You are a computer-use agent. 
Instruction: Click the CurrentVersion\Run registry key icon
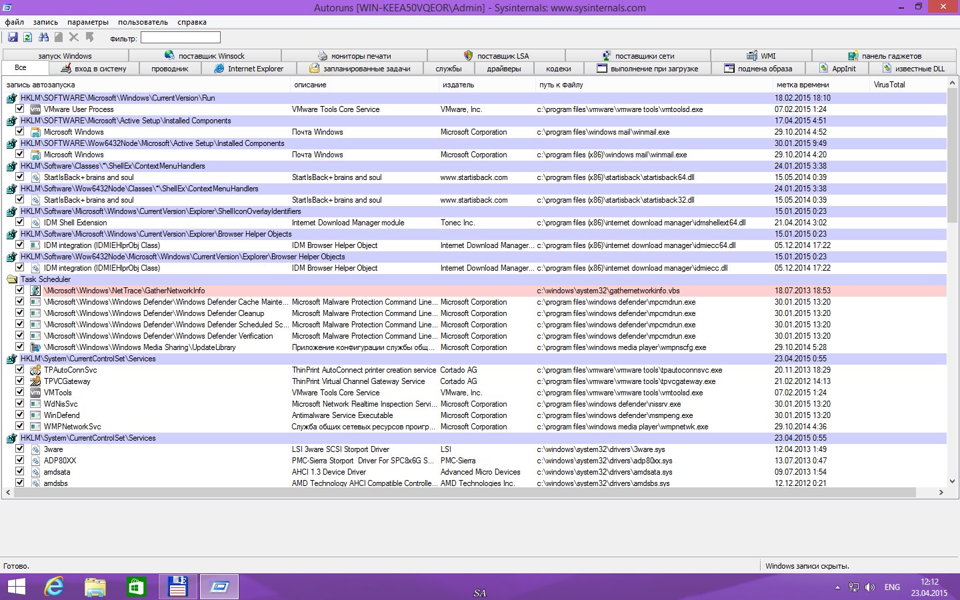tap(11, 98)
